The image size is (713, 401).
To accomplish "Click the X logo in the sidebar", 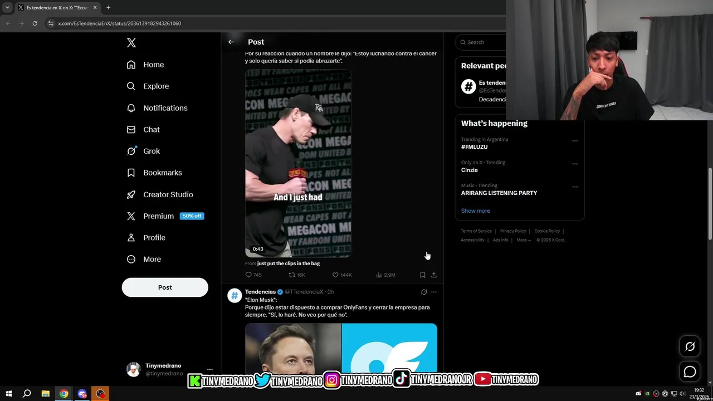I will (131, 43).
